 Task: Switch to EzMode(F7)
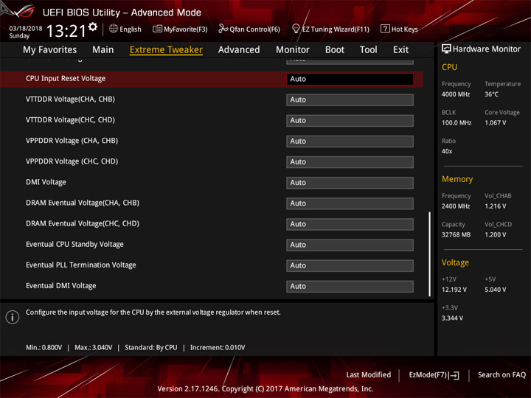click(434, 375)
